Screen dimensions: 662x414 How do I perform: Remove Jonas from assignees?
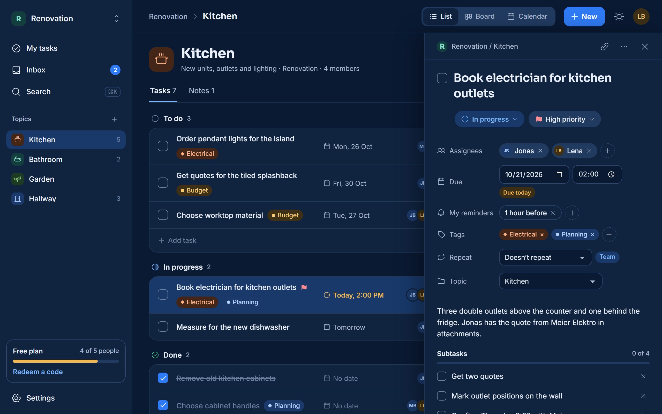pyautogui.click(x=540, y=151)
